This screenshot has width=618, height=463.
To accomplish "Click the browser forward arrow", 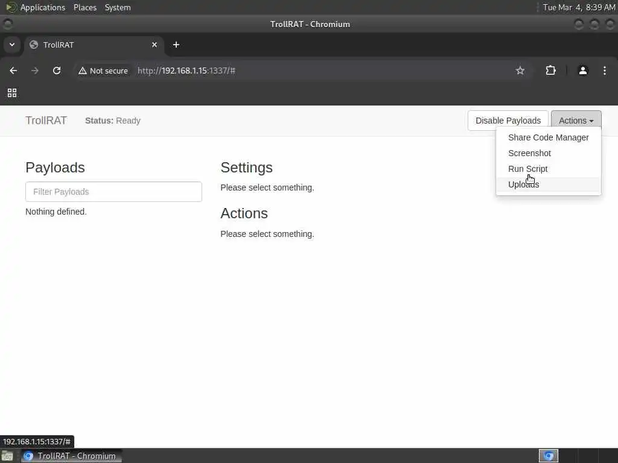I will (x=35, y=71).
